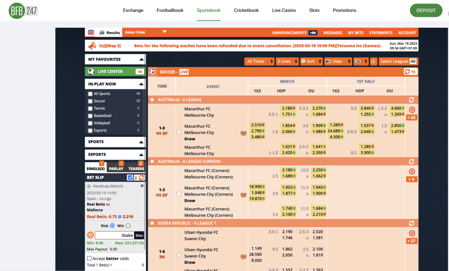This screenshot has width=449, height=271.
Task: Refresh Soccer Live odds counter
Action: (410, 71)
